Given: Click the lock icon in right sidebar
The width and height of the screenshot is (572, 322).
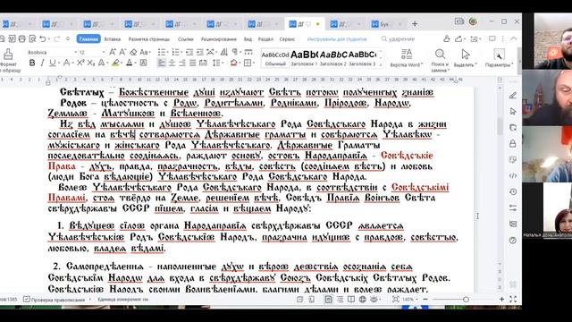Looking at the screenshot, I should click(513, 143).
